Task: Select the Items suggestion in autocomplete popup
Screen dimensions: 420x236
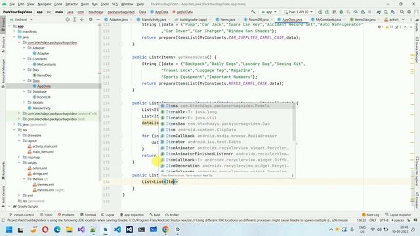Action: (226, 106)
